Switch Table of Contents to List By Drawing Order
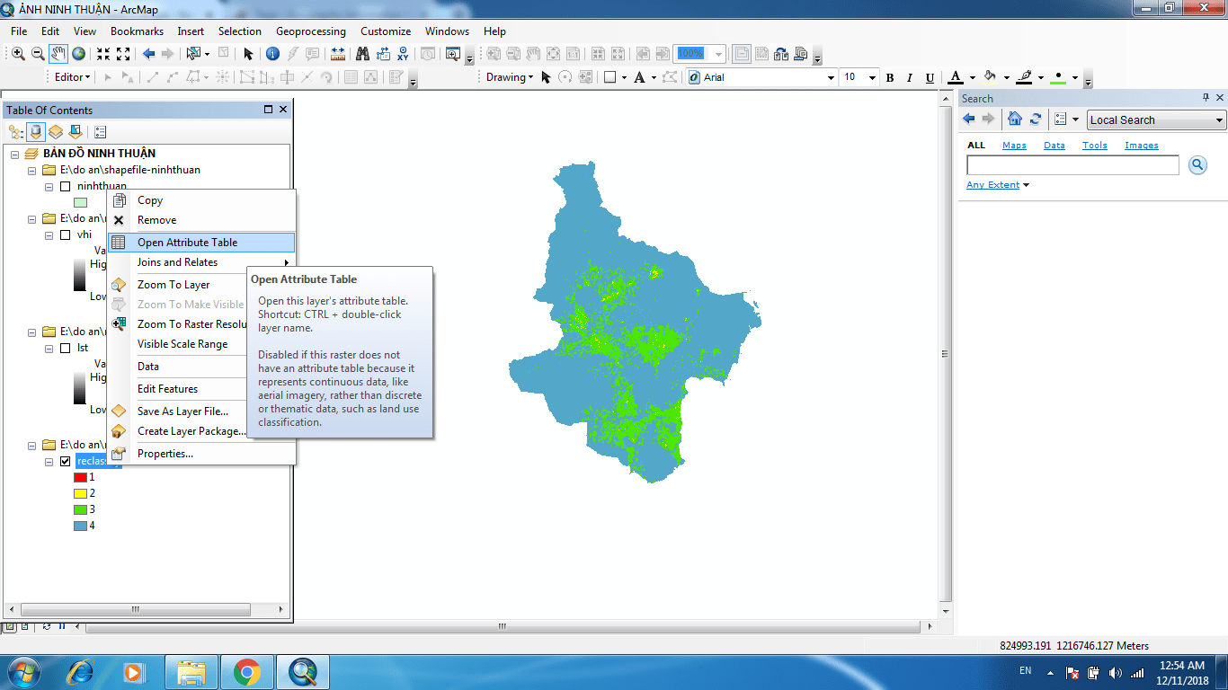 (x=15, y=131)
